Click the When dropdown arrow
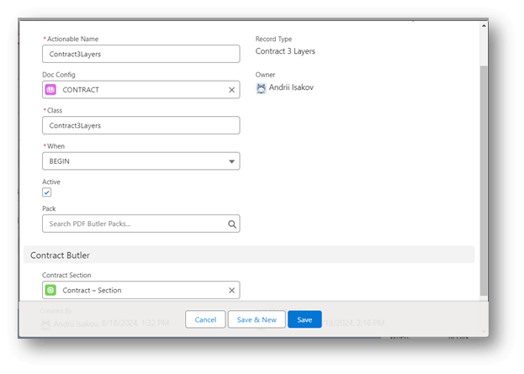The height and width of the screenshot is (374, 524). (231, 161)
